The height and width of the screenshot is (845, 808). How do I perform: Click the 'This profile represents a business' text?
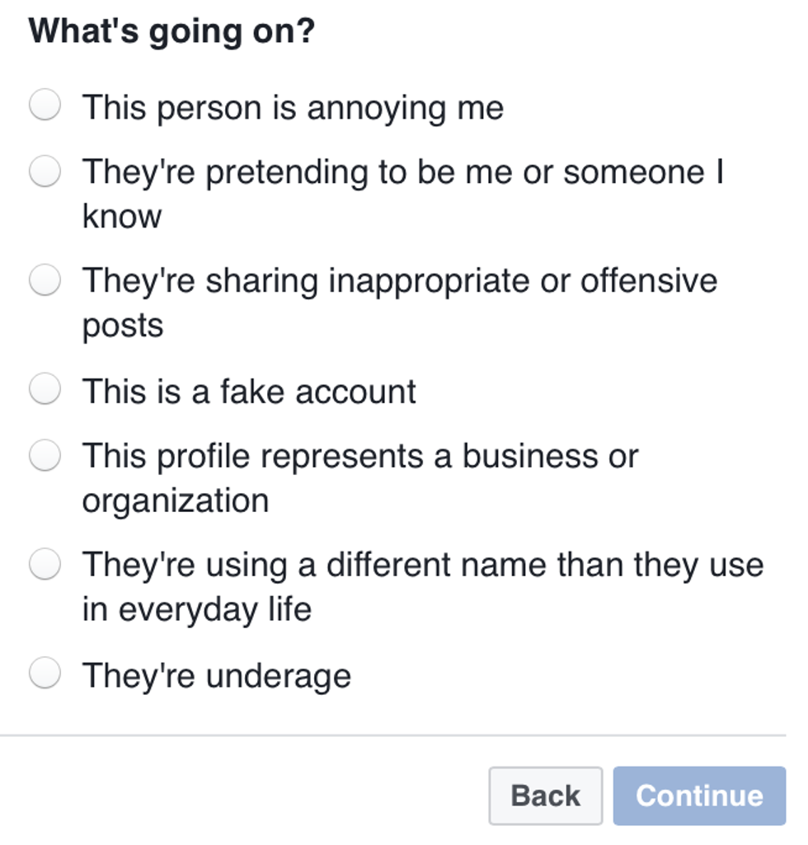(x=359, y=457)
